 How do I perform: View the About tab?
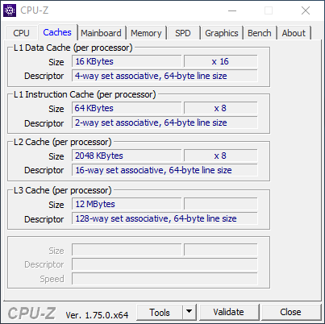pos(294,33)
